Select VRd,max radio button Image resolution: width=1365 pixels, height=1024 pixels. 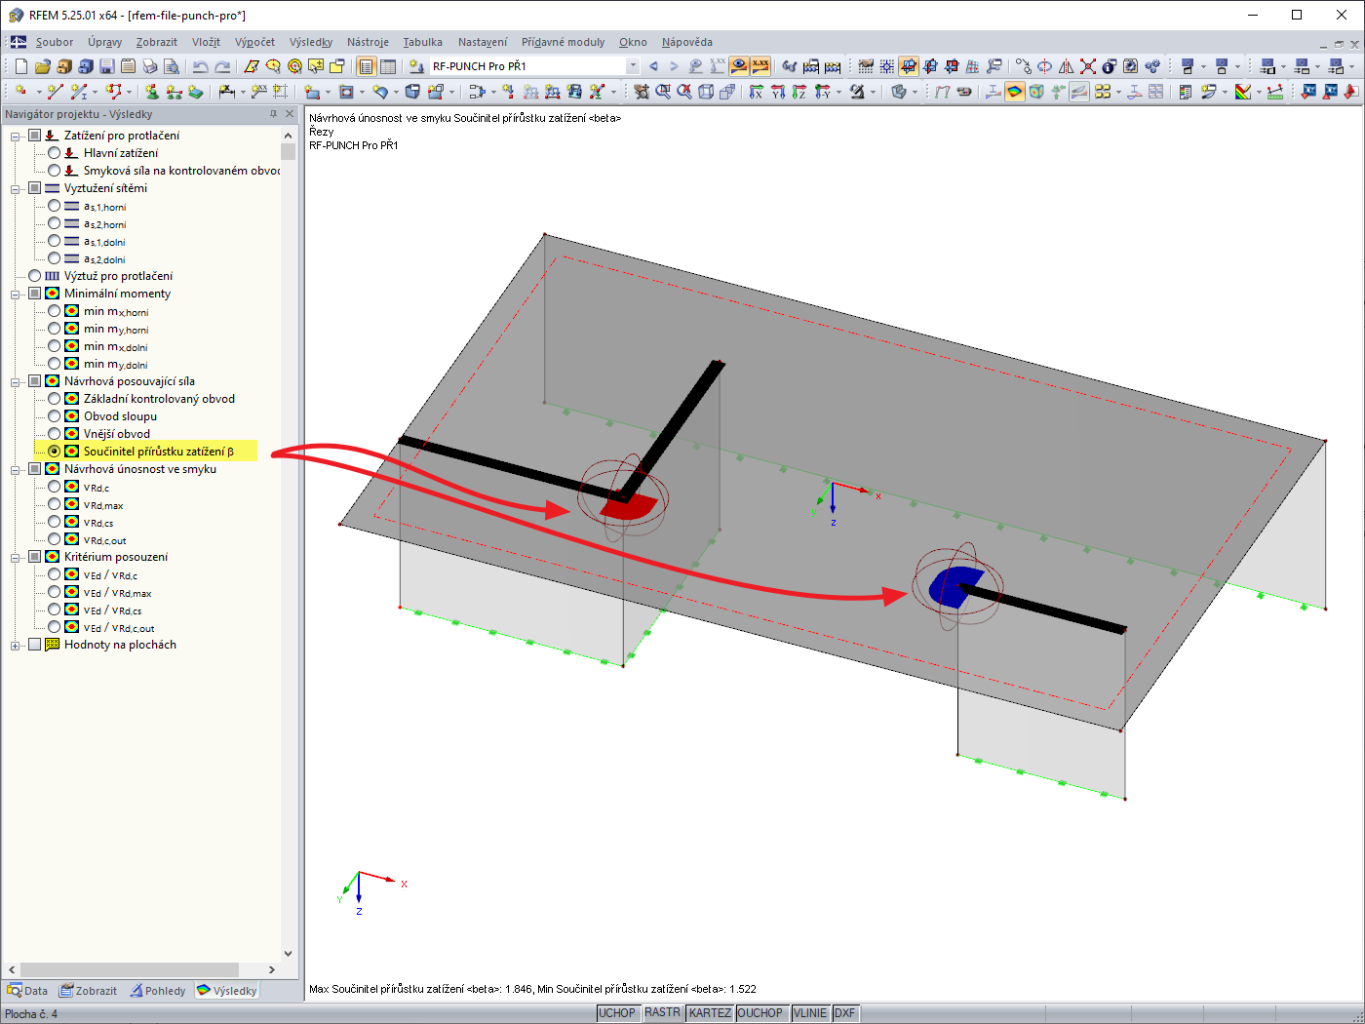pos(55,504)
